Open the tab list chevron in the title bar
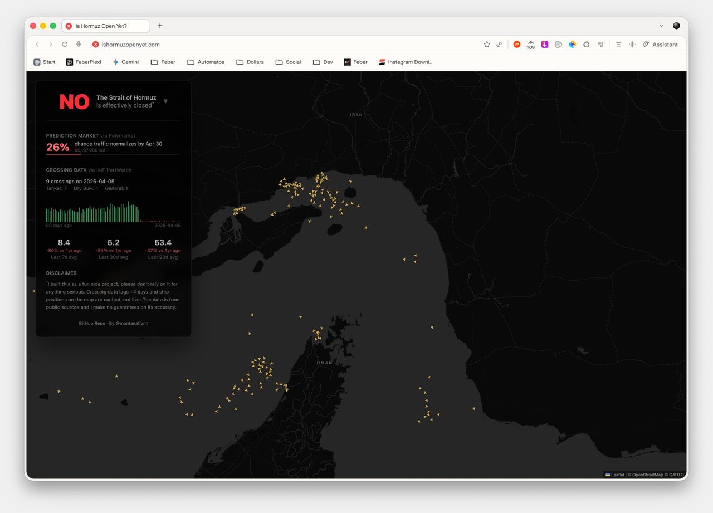The image size is (713, 513). (x=661, y=26)
